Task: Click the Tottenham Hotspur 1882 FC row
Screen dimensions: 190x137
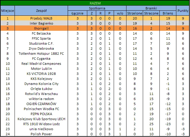Action: (x=41, y=54)
